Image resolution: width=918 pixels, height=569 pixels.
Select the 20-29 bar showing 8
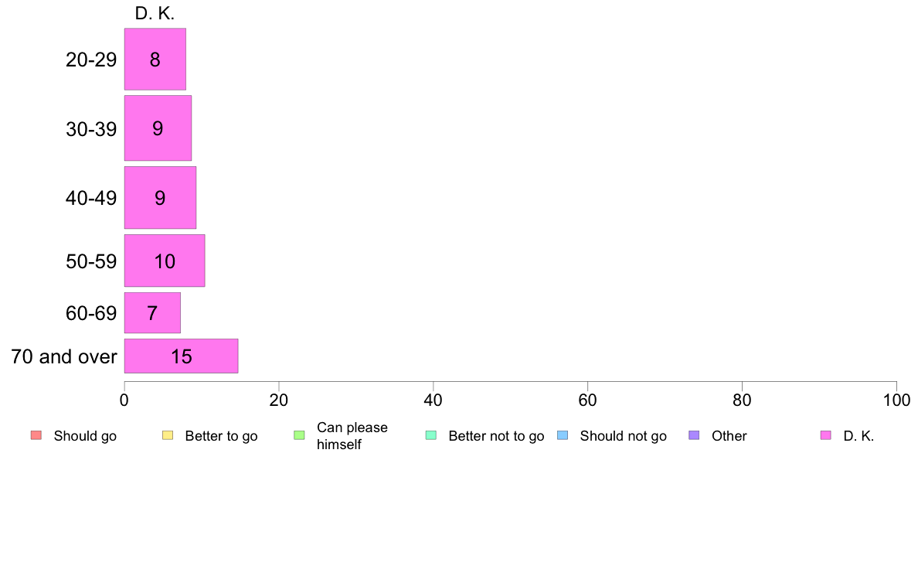pyautogui.click(x=155, y=60)
